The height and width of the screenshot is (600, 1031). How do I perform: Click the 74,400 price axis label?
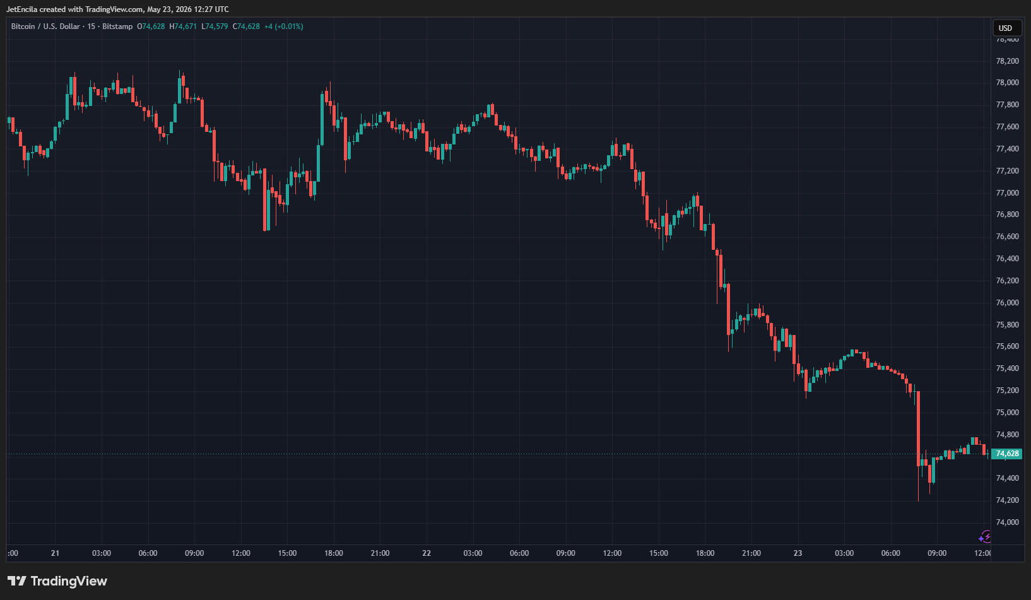(1007, 478)
